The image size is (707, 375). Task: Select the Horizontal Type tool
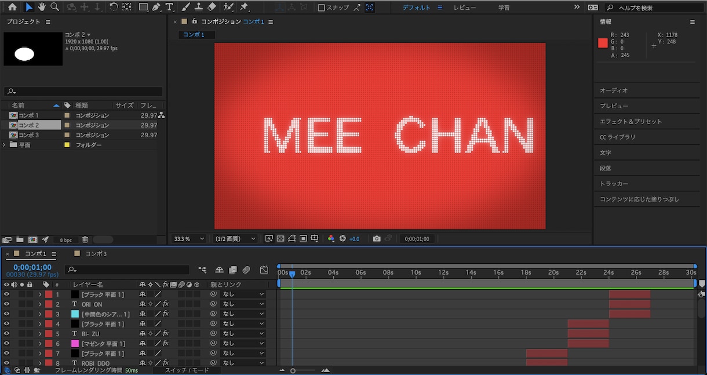[x=169, y=8]
